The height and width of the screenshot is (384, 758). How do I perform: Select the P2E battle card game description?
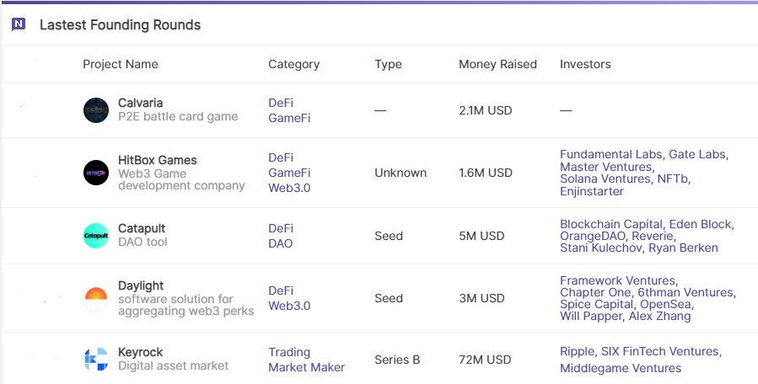(x=178, y=116)
